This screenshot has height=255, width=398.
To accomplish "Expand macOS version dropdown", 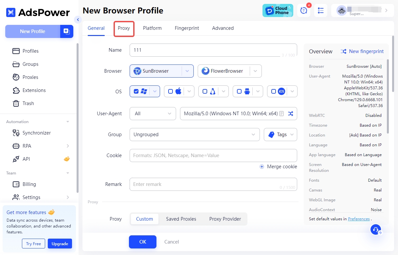I will [x=189, y=91].
